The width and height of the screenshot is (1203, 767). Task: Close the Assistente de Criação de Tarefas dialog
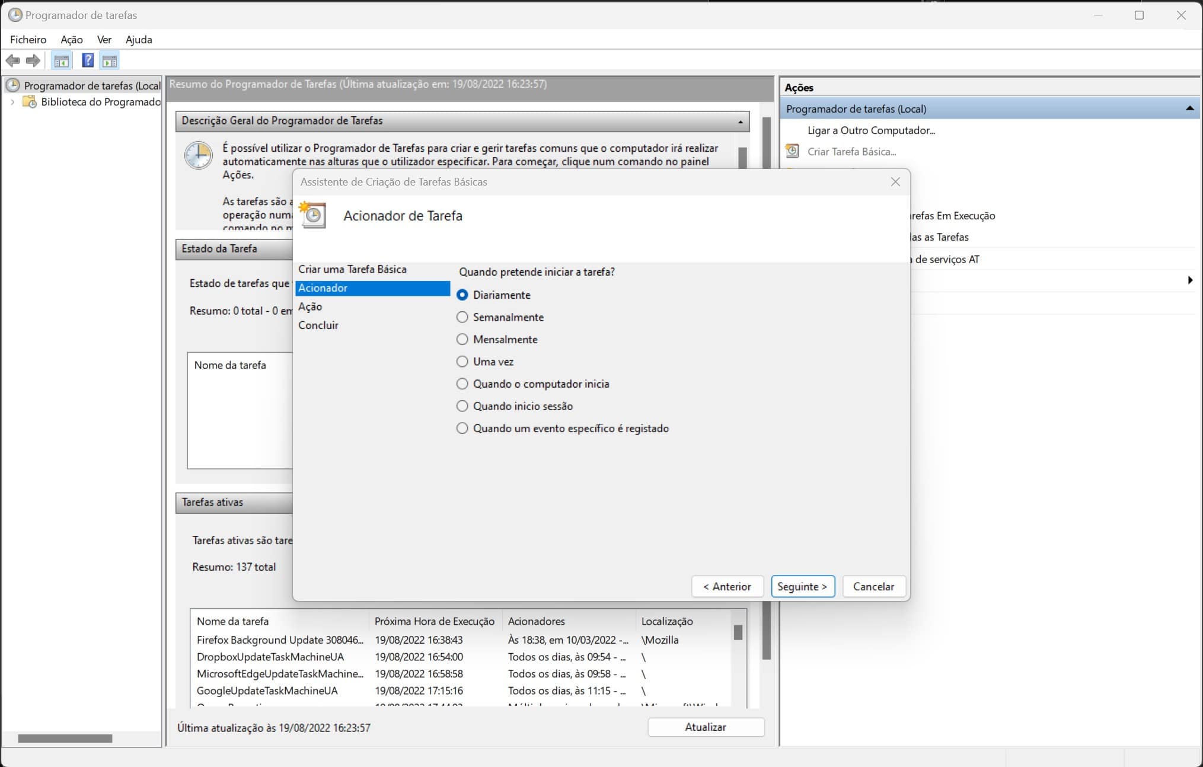(895, 182)
